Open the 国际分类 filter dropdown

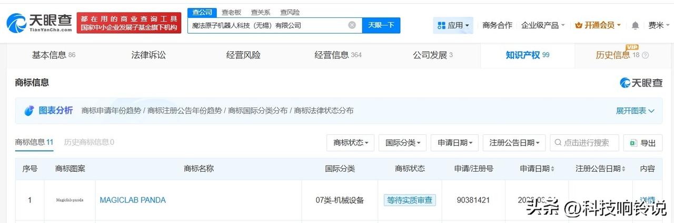[x=402, y=143]
